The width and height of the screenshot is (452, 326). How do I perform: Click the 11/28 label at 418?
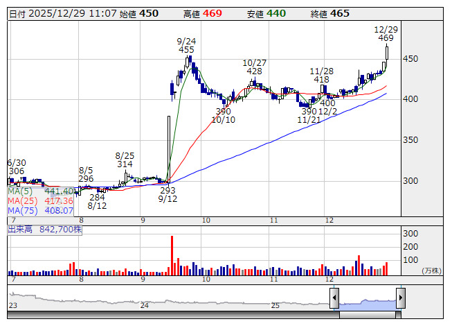tap(320, 79)
